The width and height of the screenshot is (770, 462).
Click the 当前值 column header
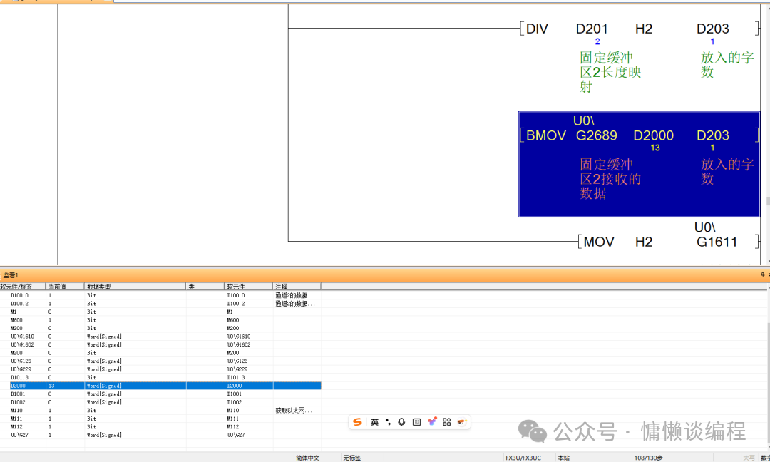[65, 286]
